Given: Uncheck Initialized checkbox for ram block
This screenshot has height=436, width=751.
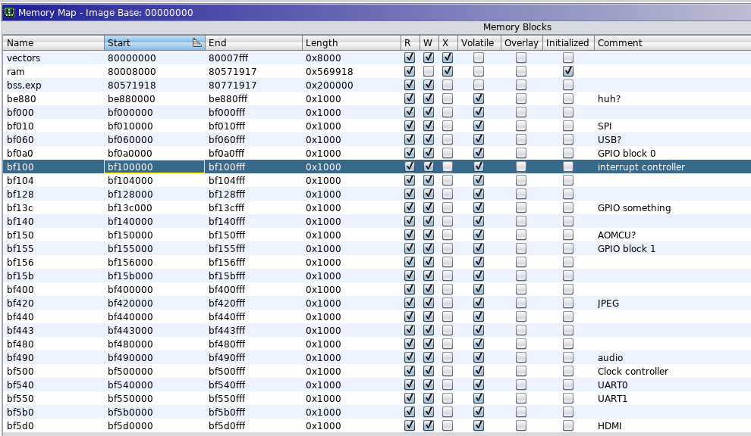Looking at the screenshot, I should coord(568,71).
